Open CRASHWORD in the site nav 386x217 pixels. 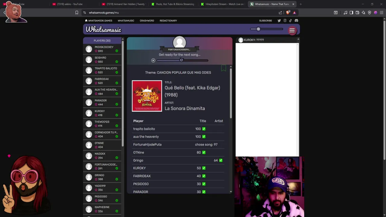tap(147, 21)
